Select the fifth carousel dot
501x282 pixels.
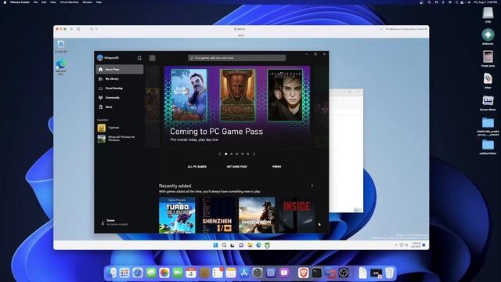click(247, 154)
